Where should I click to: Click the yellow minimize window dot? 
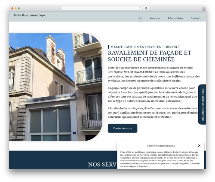tap(15, 8)
